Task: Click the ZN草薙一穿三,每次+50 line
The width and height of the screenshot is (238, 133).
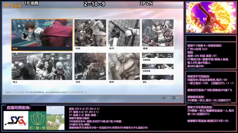Action: click(209, 100)
